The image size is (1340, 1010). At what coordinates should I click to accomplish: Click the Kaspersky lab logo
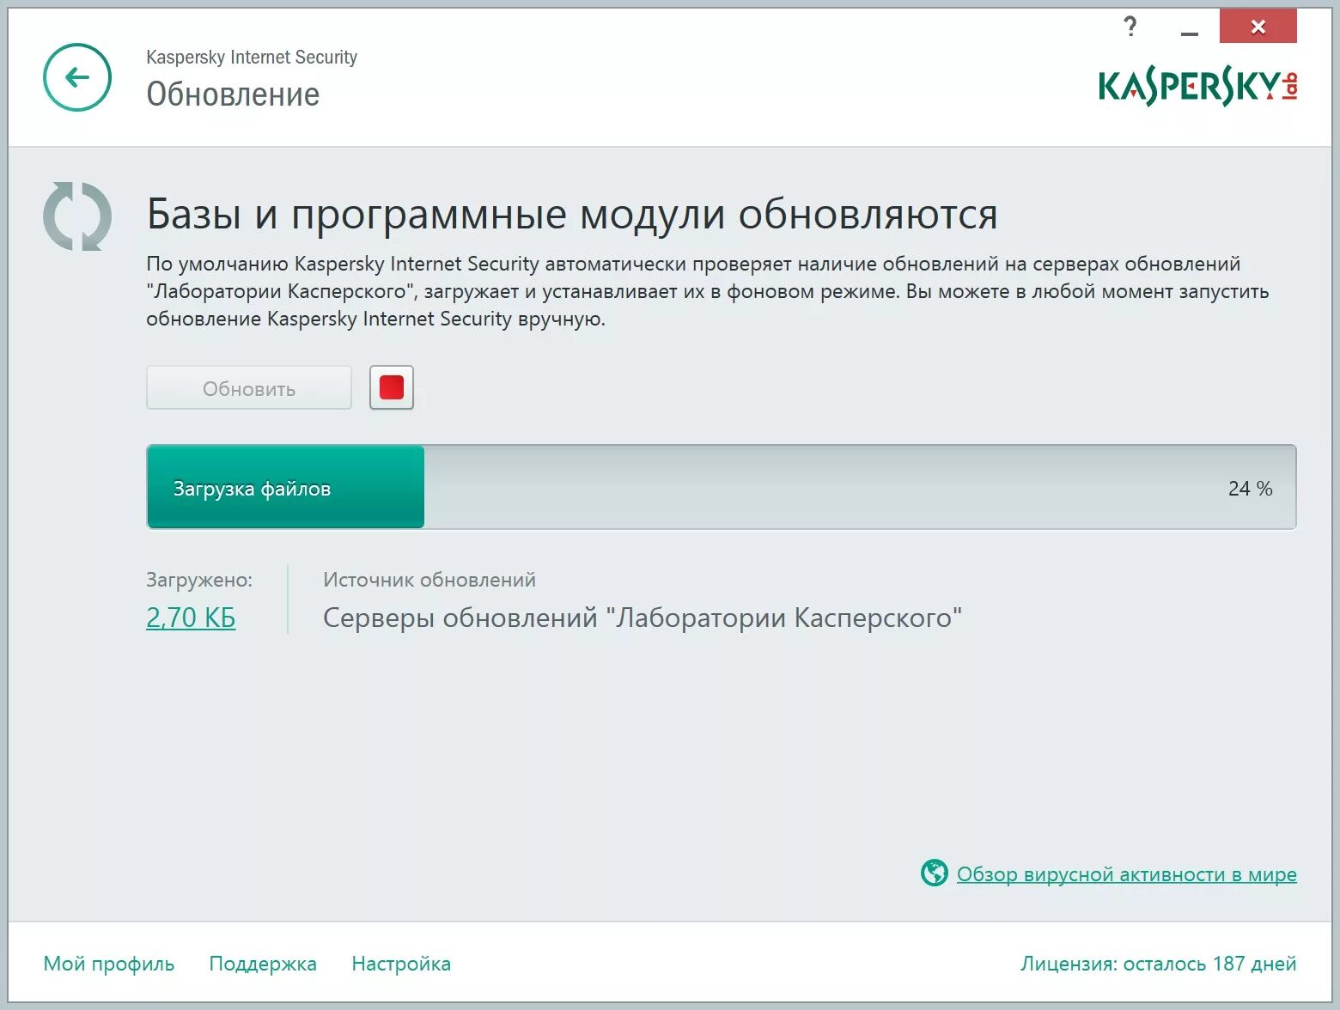click(x=1197, y=86)
